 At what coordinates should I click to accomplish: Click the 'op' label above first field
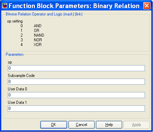click(x=10, y=62)
